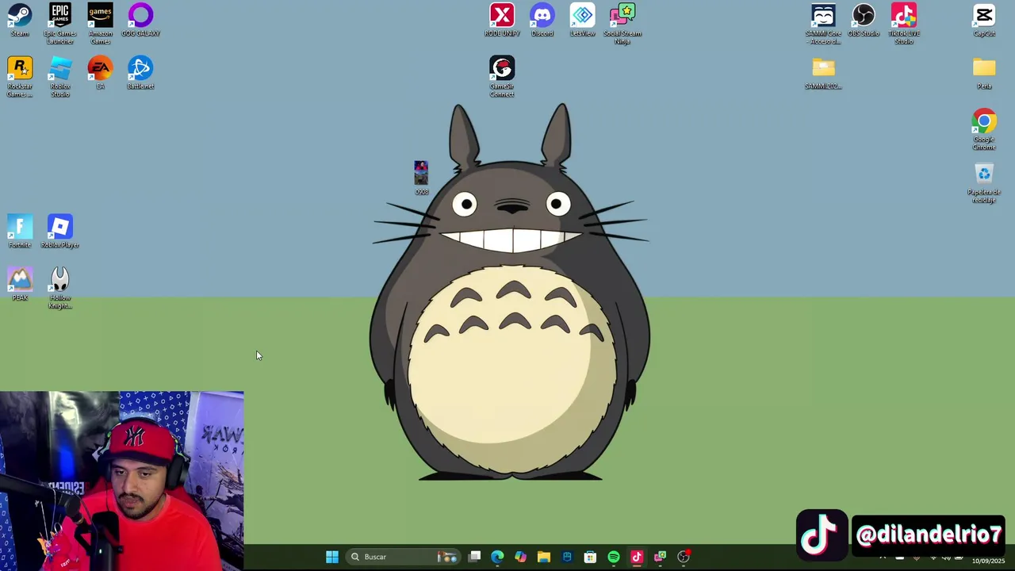Select the GameSir Connect shortcut
The image size is (1015, 571).
click(x=502, y=77)
